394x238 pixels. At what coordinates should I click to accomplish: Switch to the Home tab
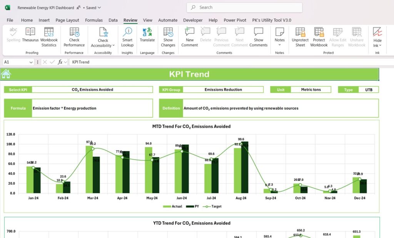coord(27,20)
